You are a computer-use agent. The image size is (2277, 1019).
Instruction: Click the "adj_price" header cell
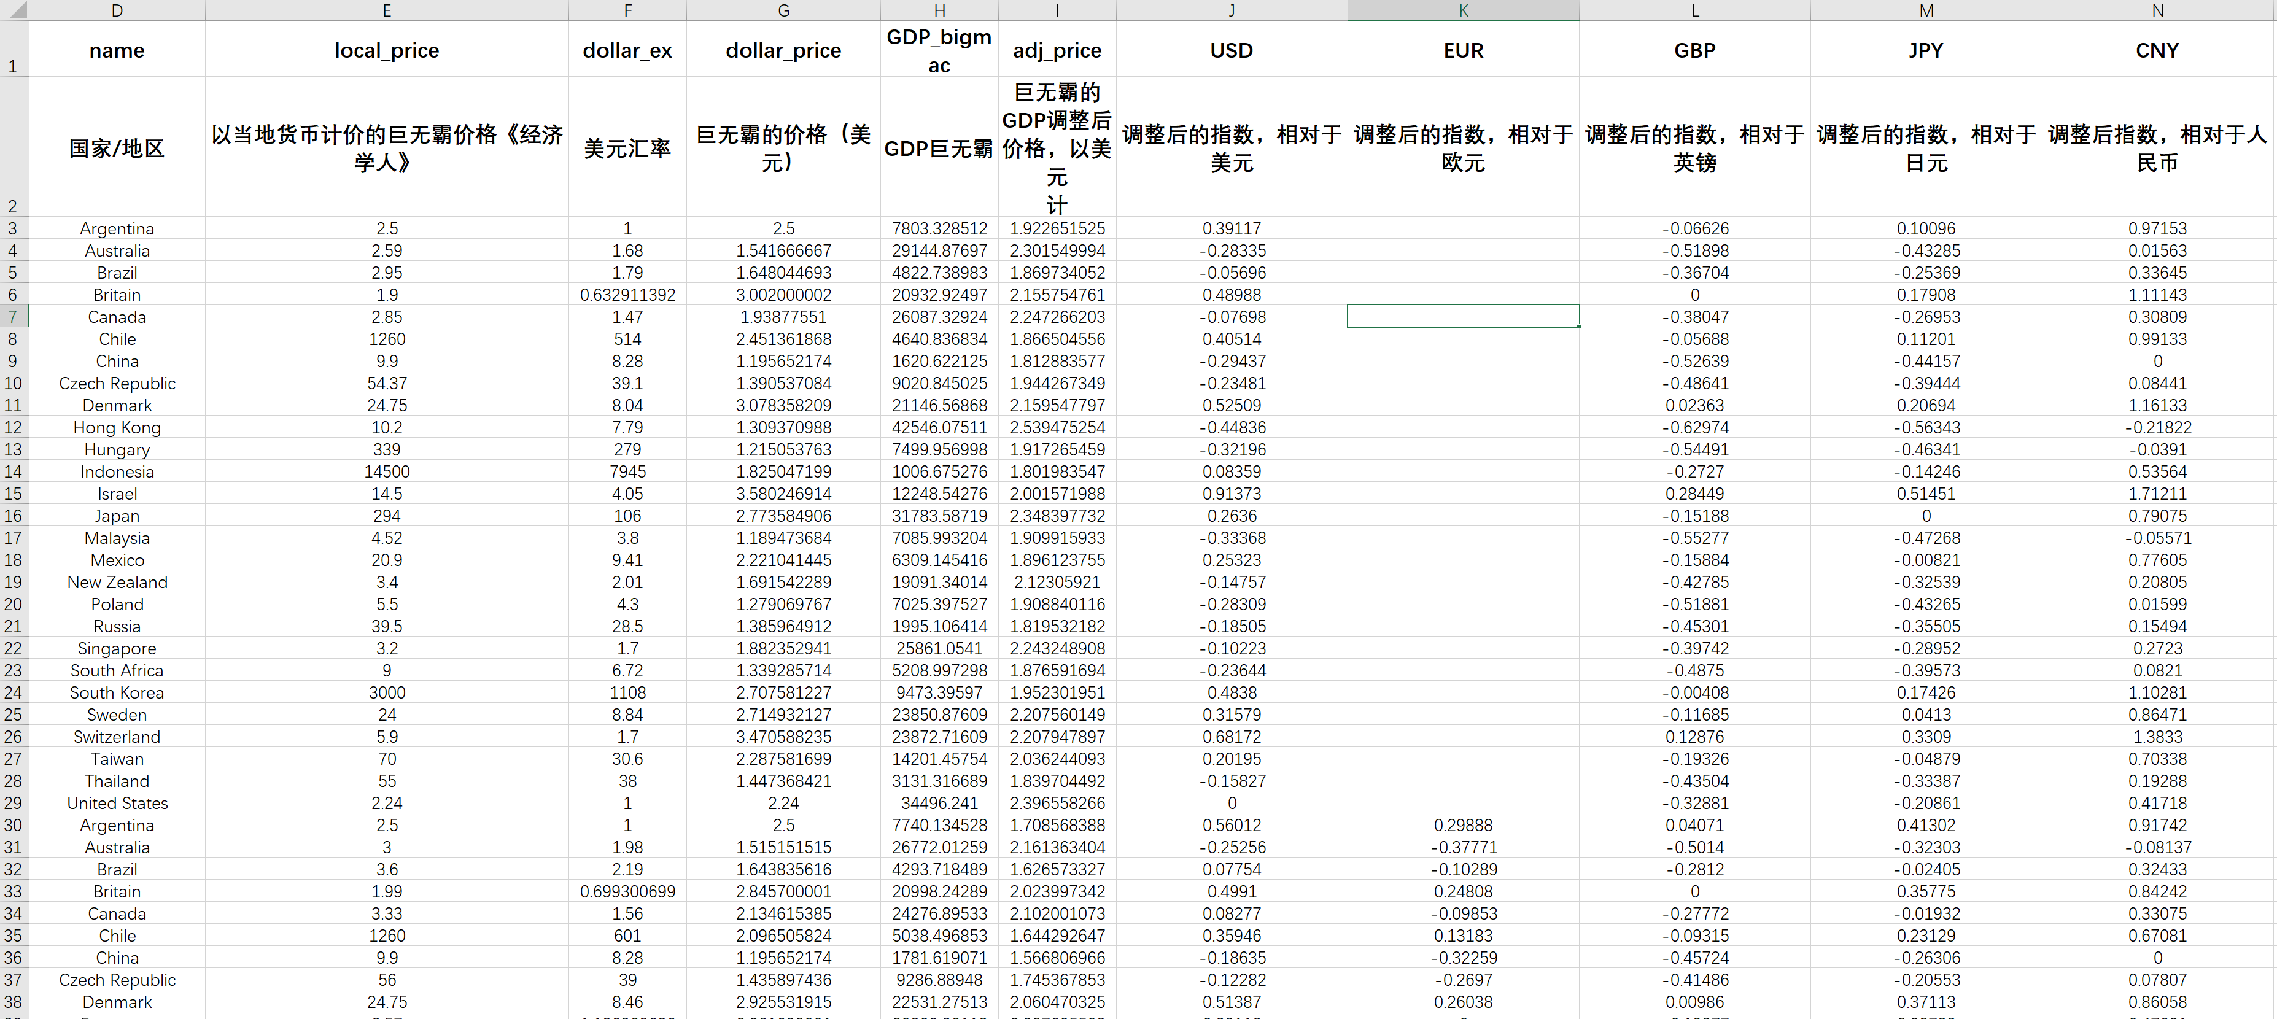1057,50
